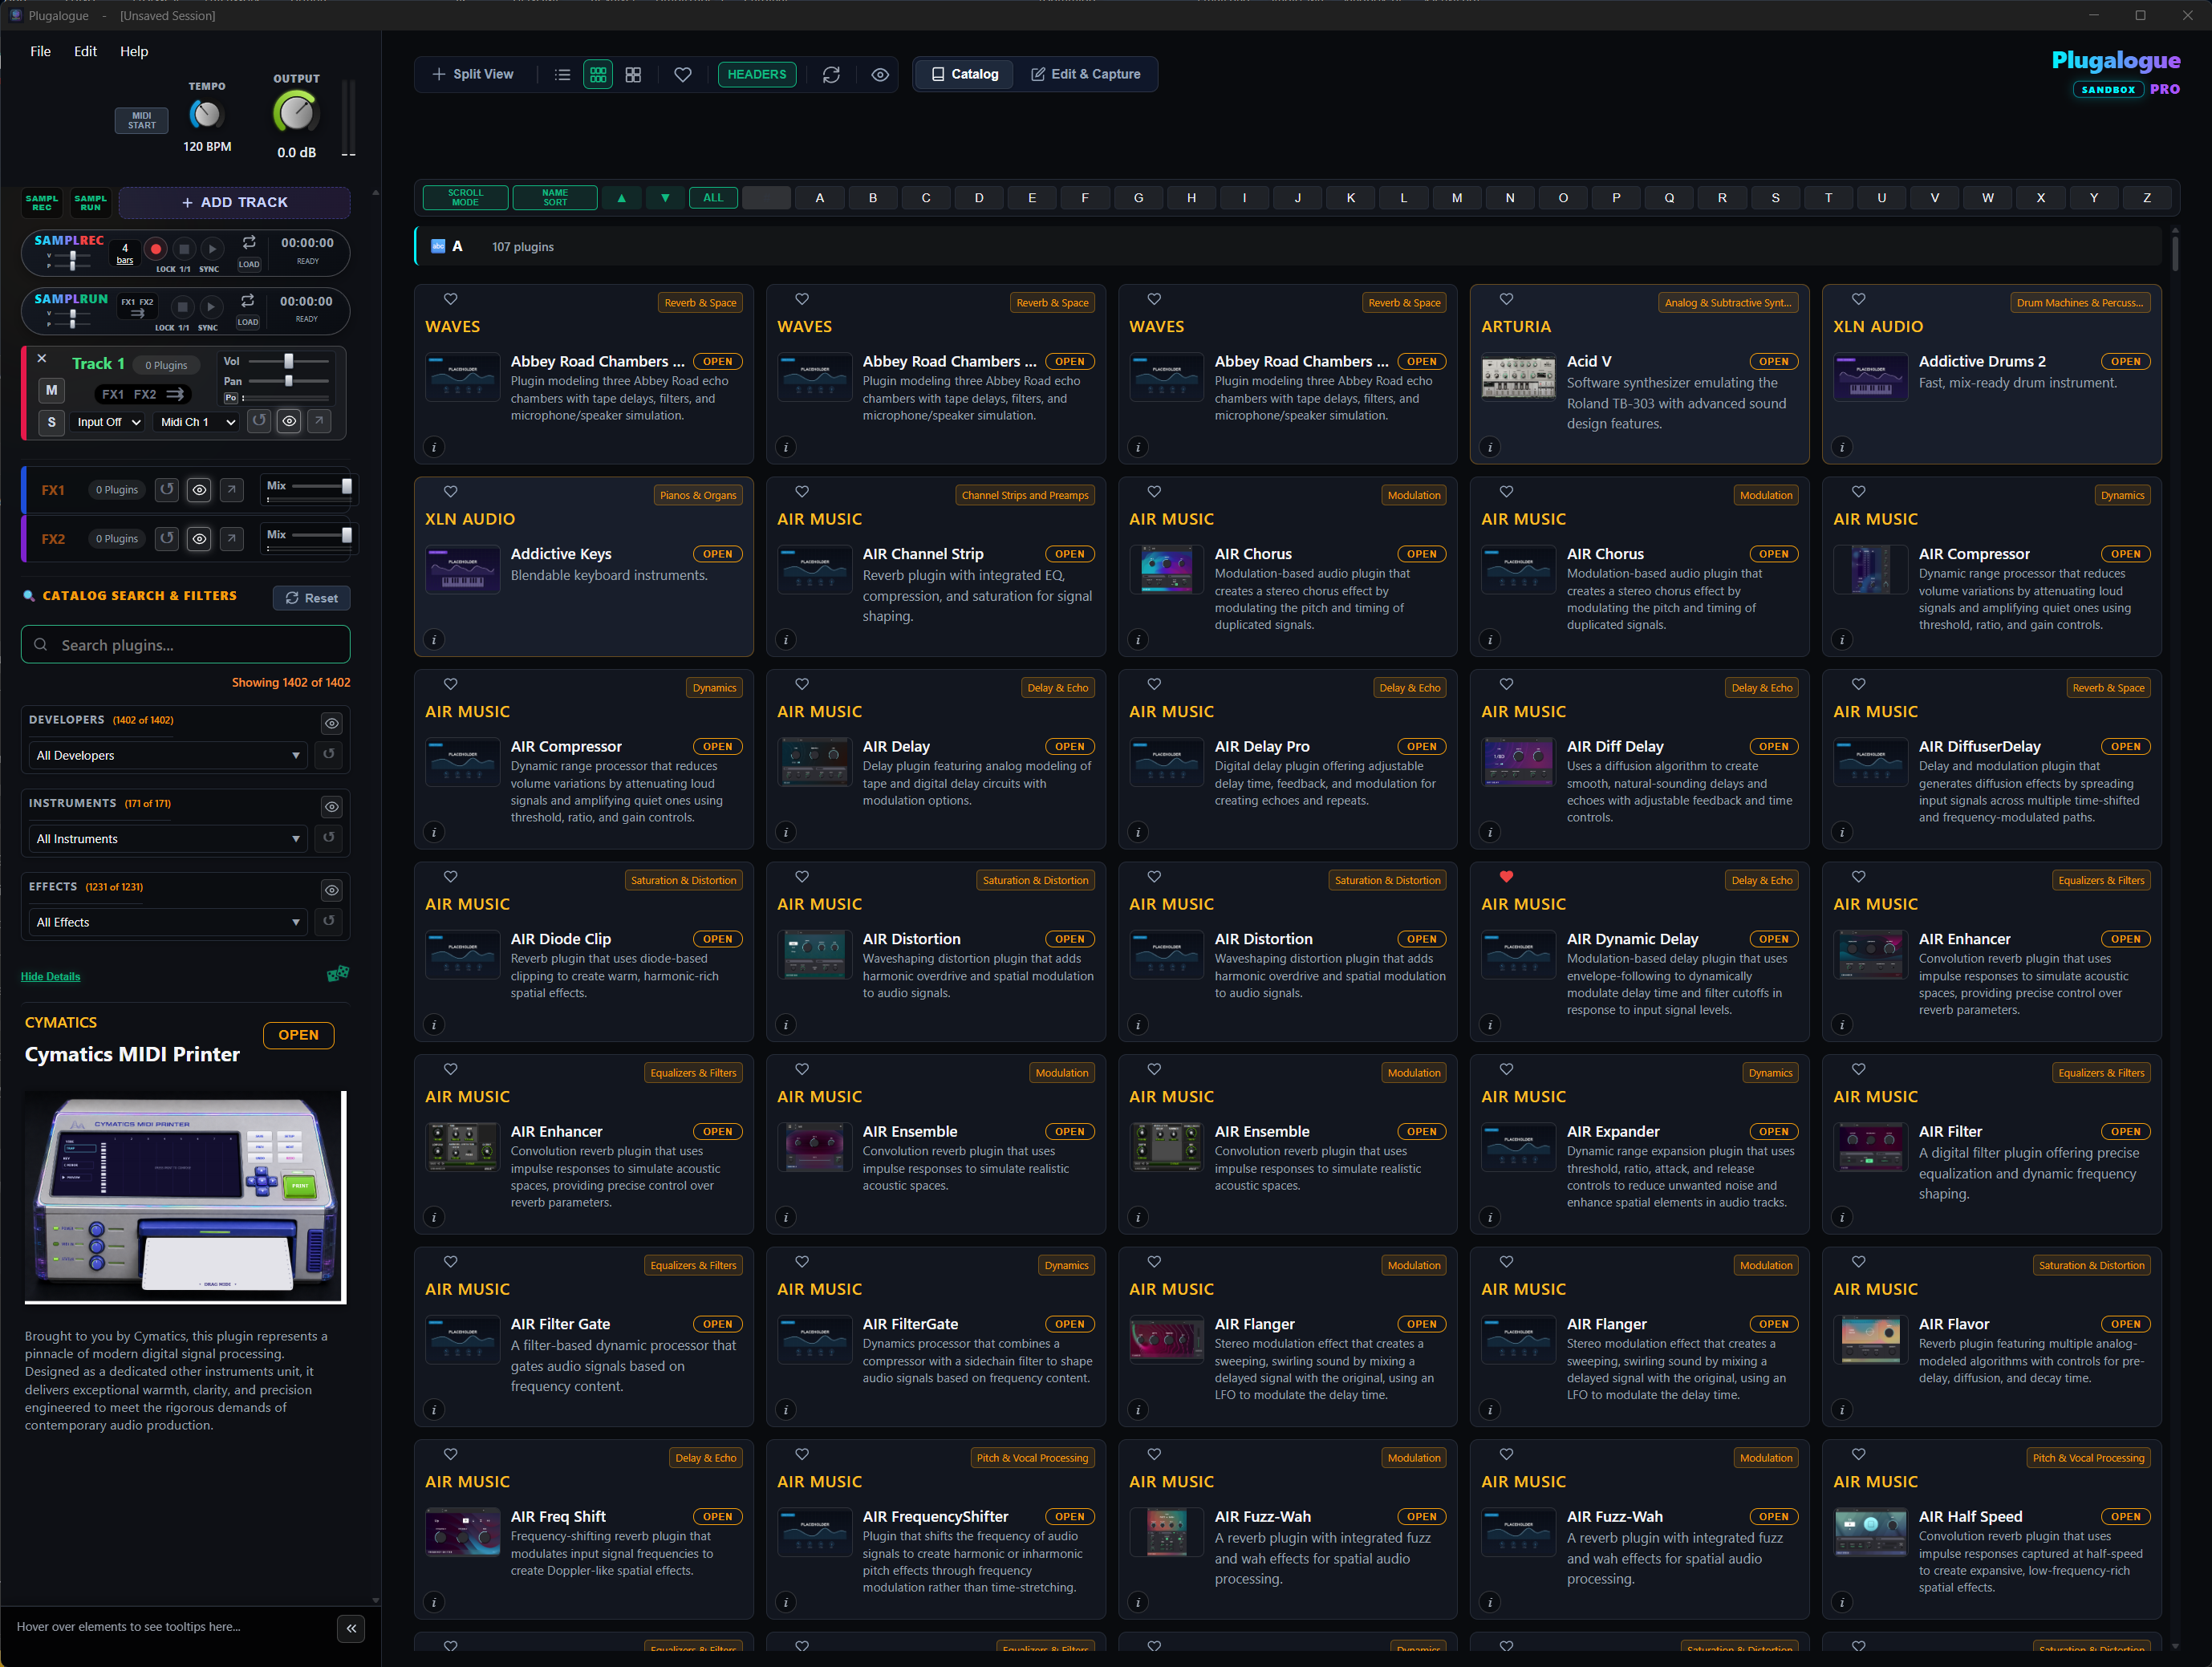This screenshot has width=2212, height=1667.
Task: Remove Track 1 with the X icon
Action: pos(42,358)
